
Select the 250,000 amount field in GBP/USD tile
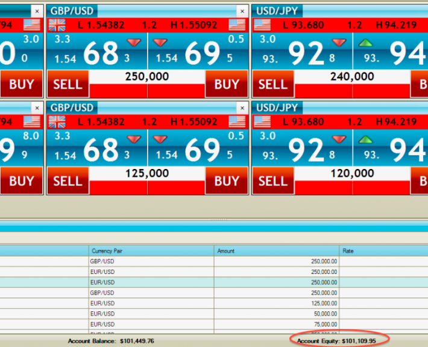click(x=147, y=77)
